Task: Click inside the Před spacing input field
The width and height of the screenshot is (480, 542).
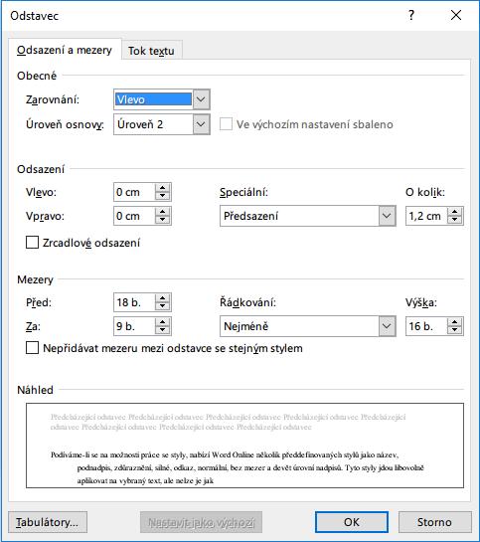Action: coord(134,302)
